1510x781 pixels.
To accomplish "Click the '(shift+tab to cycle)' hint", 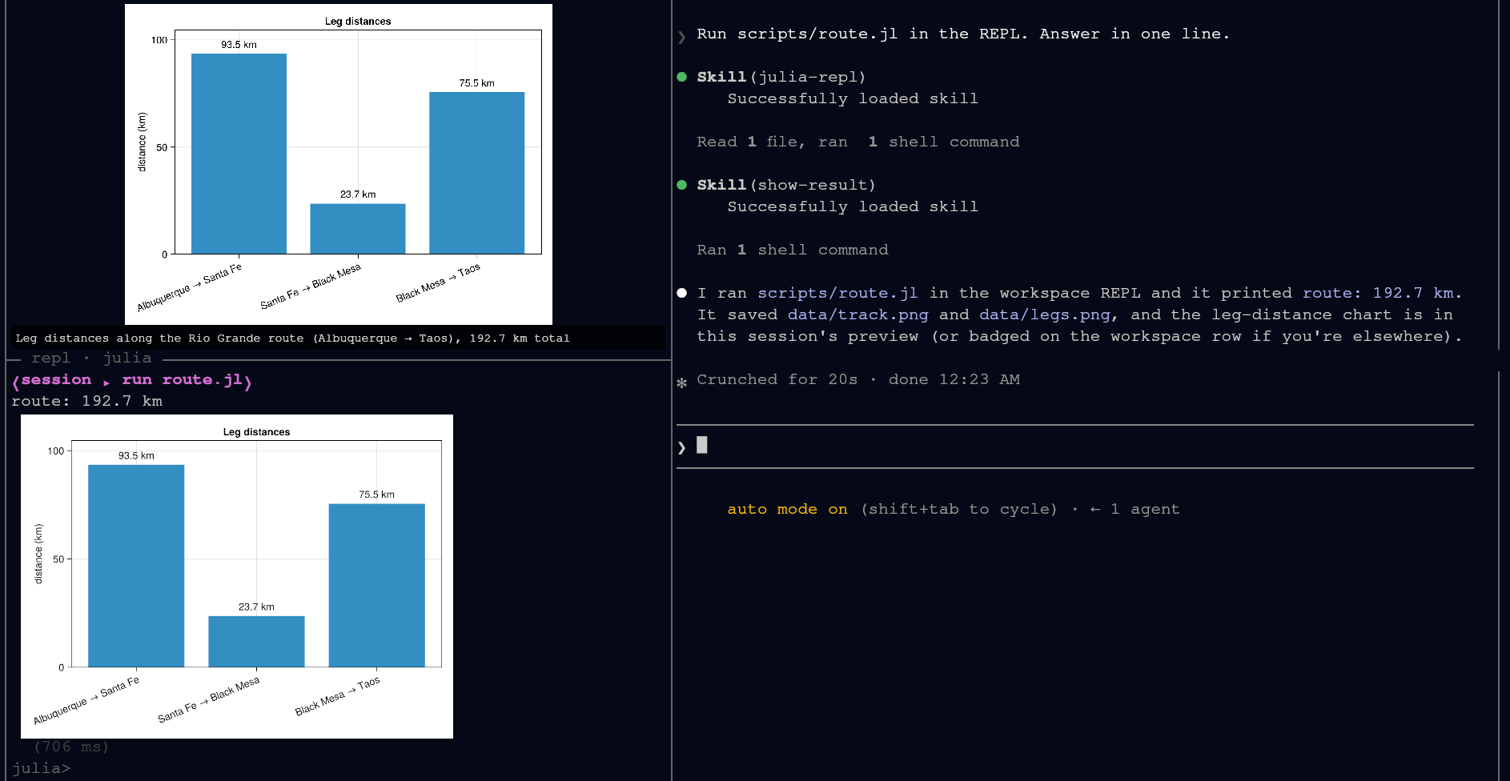I will tap(959, 509).
